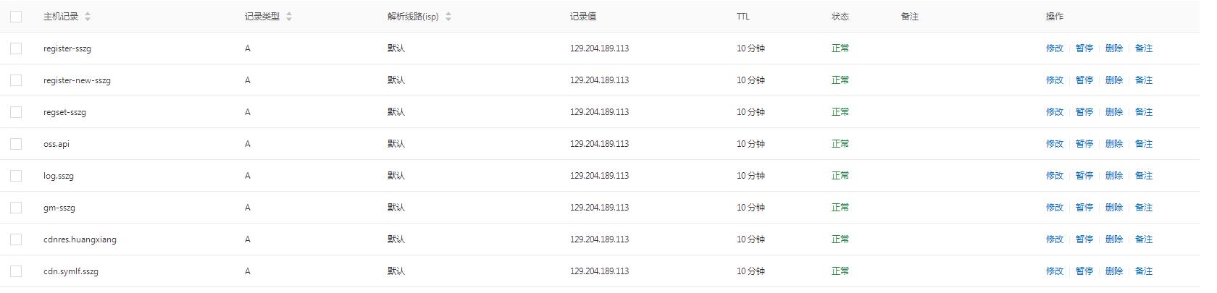The image size is (1217, 293).
Task: Select the oss.api row checkbox
Action: [16, 144]
